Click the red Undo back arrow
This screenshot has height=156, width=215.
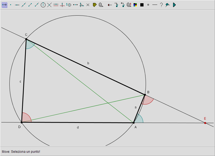coord(110,5)
